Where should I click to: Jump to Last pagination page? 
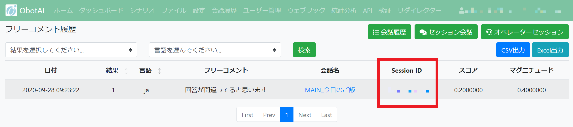point(327,115)
